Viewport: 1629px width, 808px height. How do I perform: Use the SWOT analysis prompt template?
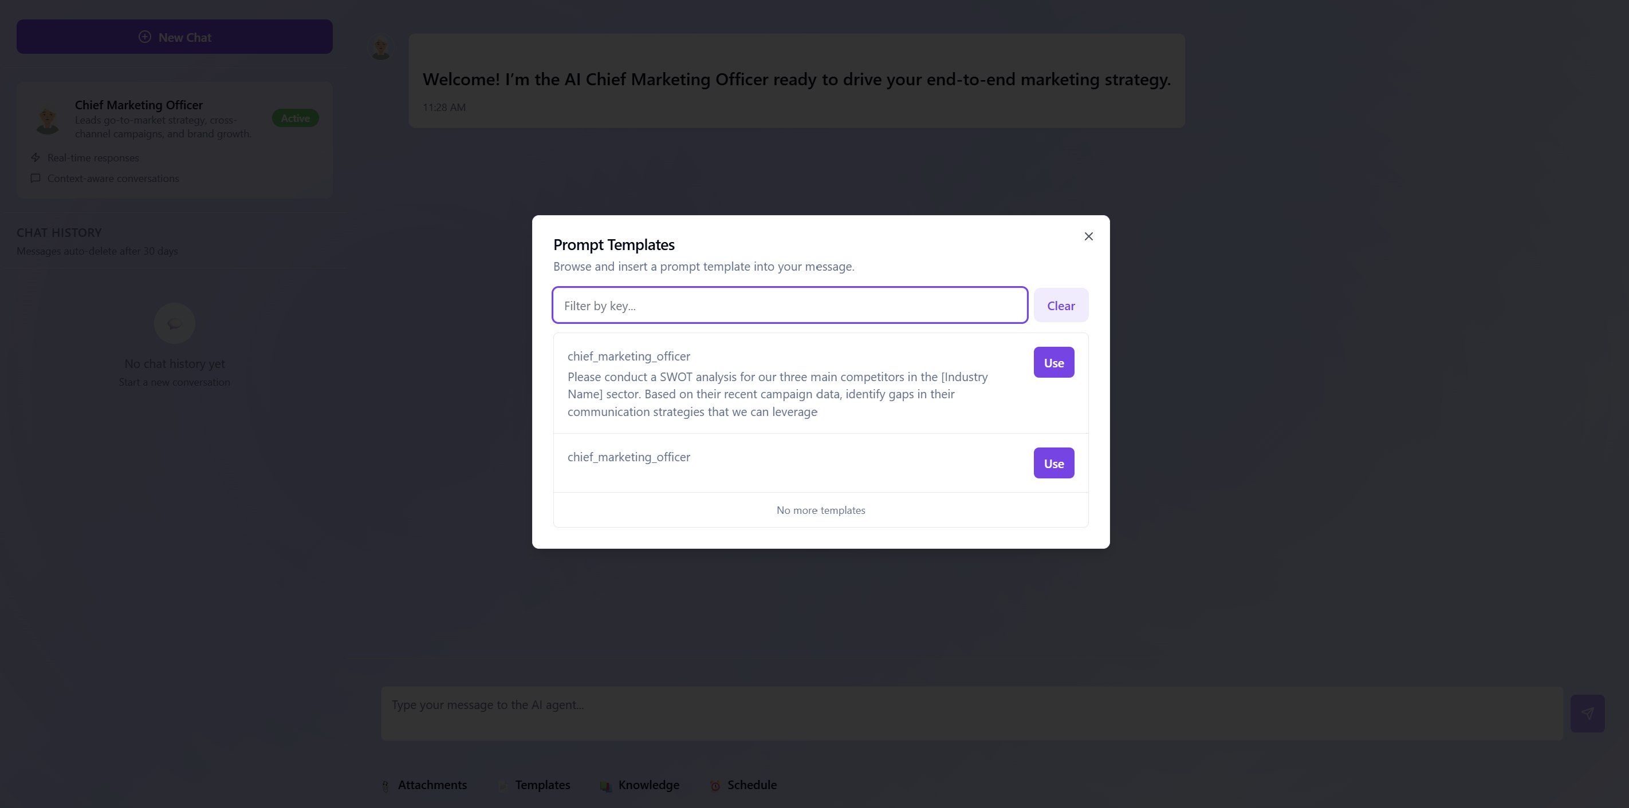(x=1053, y=362)
